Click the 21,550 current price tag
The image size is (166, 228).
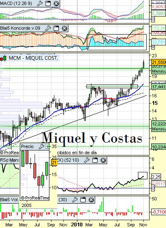(159, 62)
